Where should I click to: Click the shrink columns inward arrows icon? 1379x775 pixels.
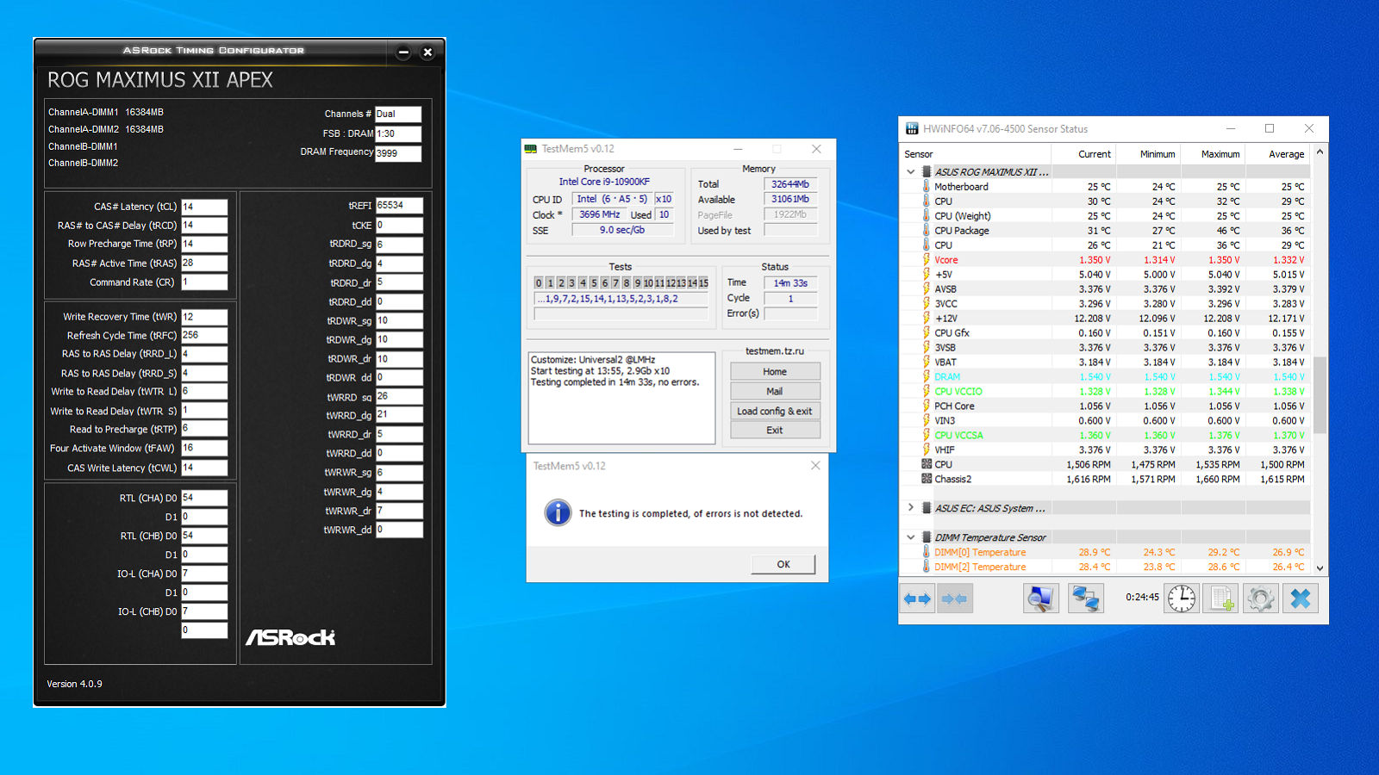click(x=954, y=598)
